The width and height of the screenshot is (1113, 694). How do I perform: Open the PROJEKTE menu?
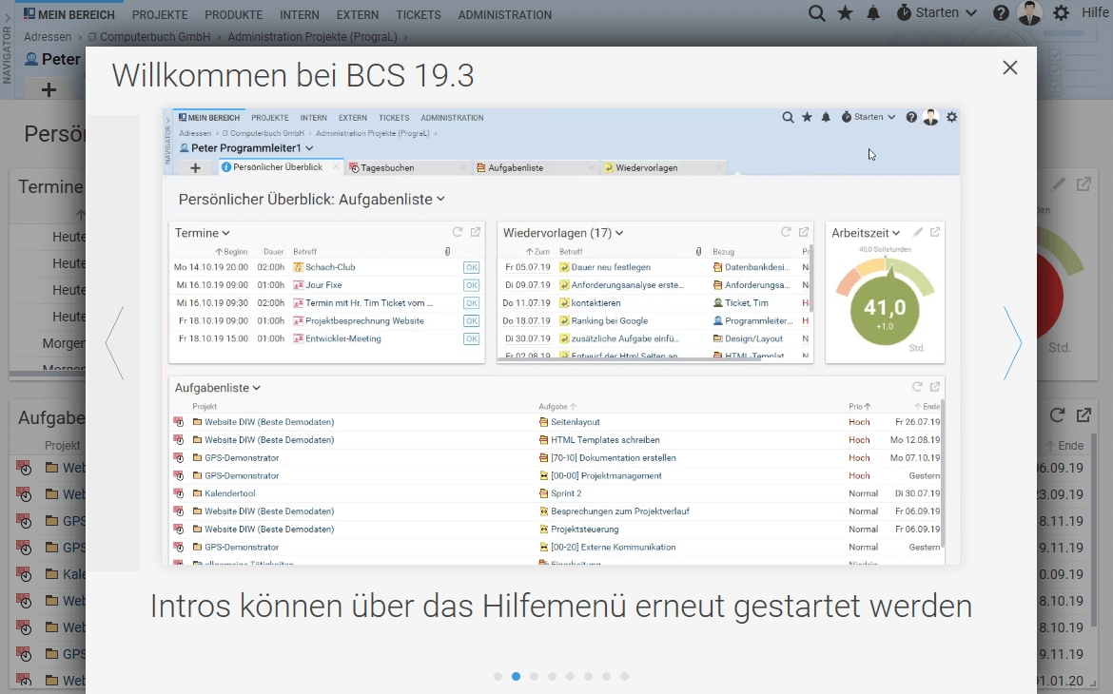160,14
